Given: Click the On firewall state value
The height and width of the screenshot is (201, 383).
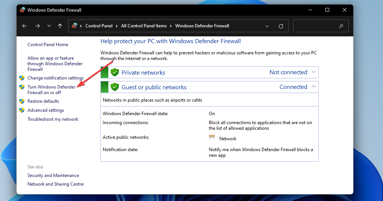Looking at the screenshot, I should (212, 114).
